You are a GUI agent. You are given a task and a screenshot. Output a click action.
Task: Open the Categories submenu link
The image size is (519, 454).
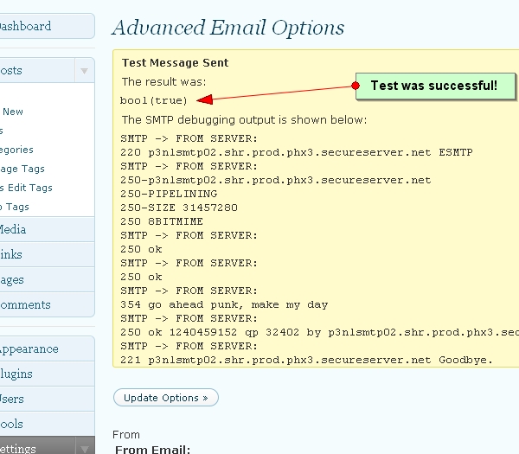coord(17,150)
